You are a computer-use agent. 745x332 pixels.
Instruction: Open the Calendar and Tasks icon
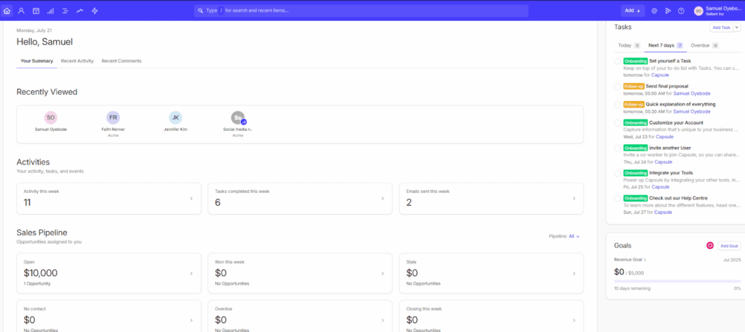36,11
